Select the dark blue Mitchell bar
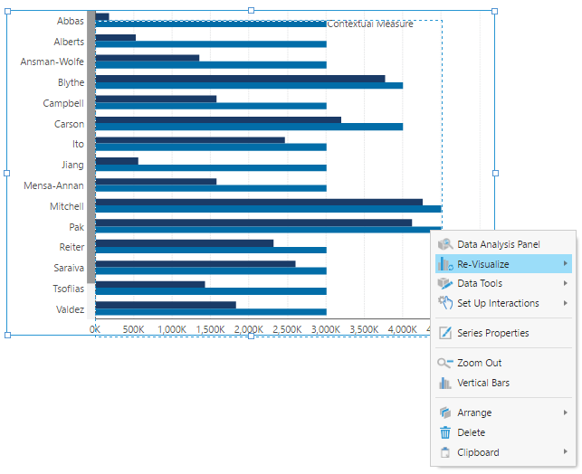 coord(259,202)
